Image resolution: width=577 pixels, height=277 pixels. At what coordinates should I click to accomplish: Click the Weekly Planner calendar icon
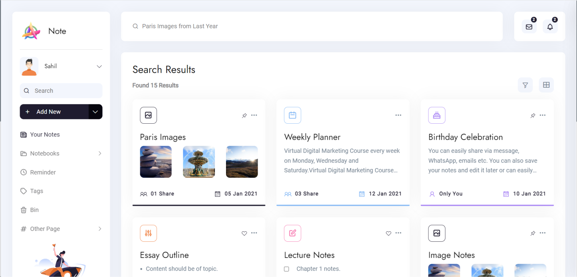293,115
